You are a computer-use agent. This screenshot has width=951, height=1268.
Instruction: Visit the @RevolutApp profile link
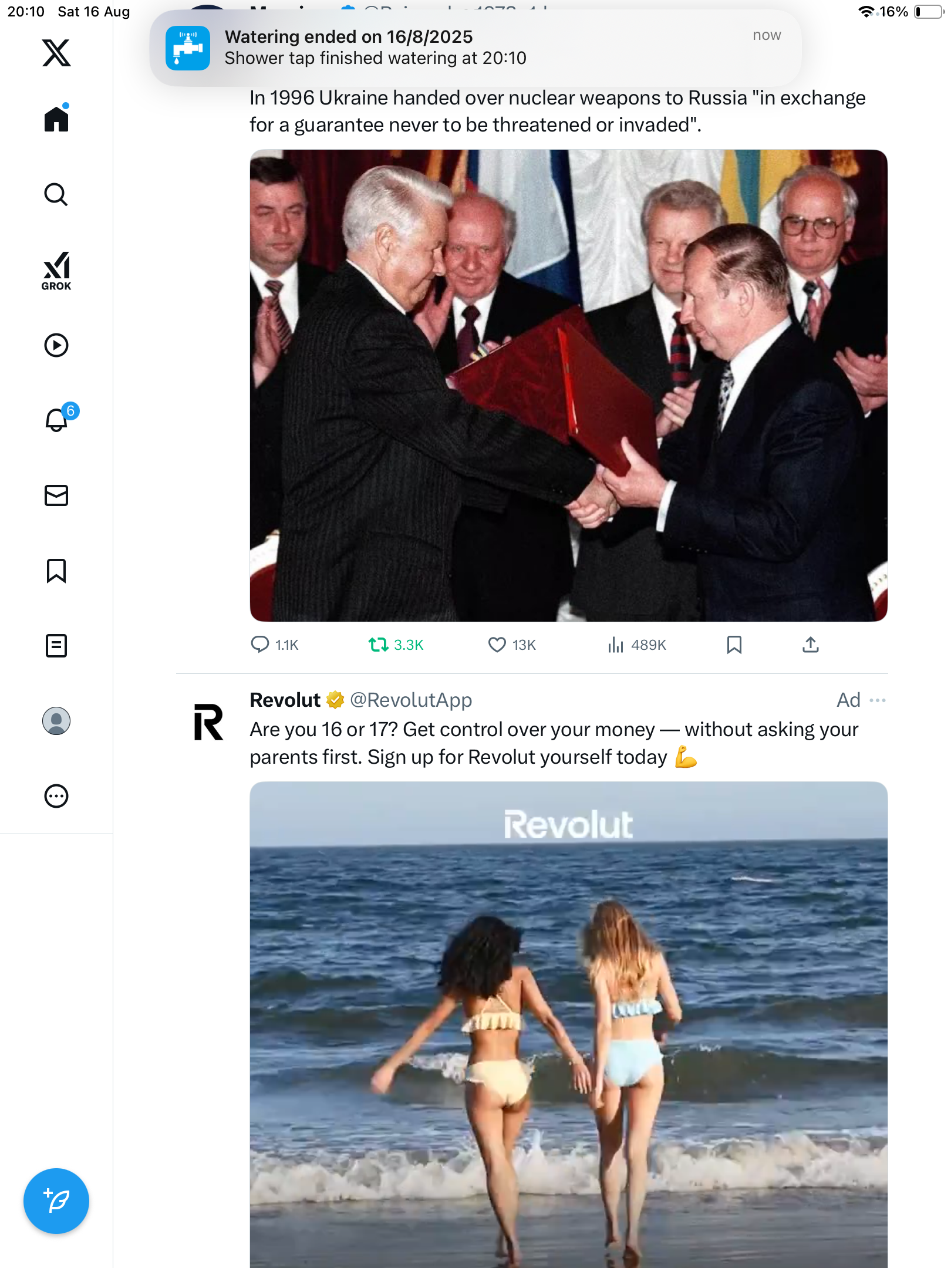pos(411,700)
